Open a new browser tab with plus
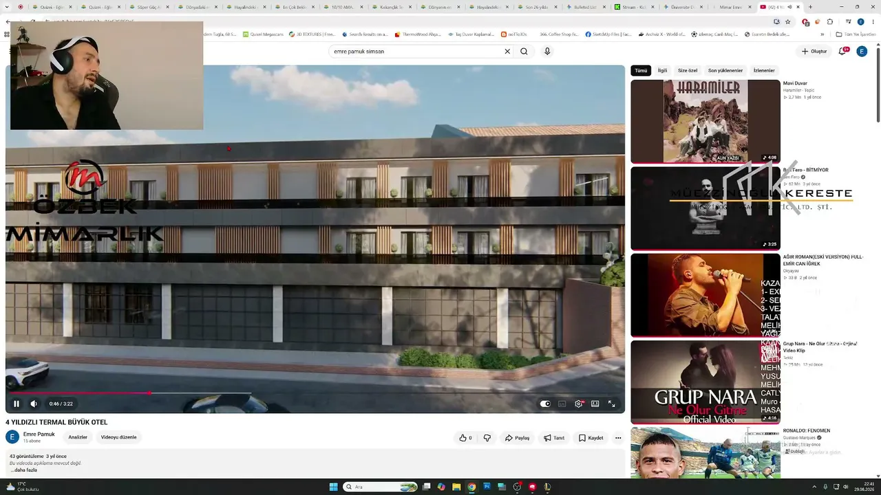Viewport: 881px width, 495px height. point(810,7)
